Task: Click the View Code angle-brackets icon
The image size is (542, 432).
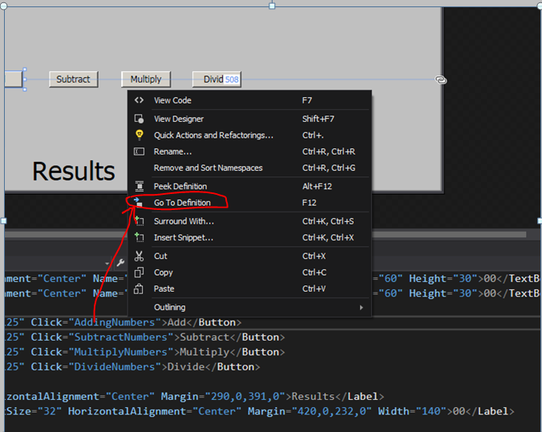Action: click(x=139, y=100)
